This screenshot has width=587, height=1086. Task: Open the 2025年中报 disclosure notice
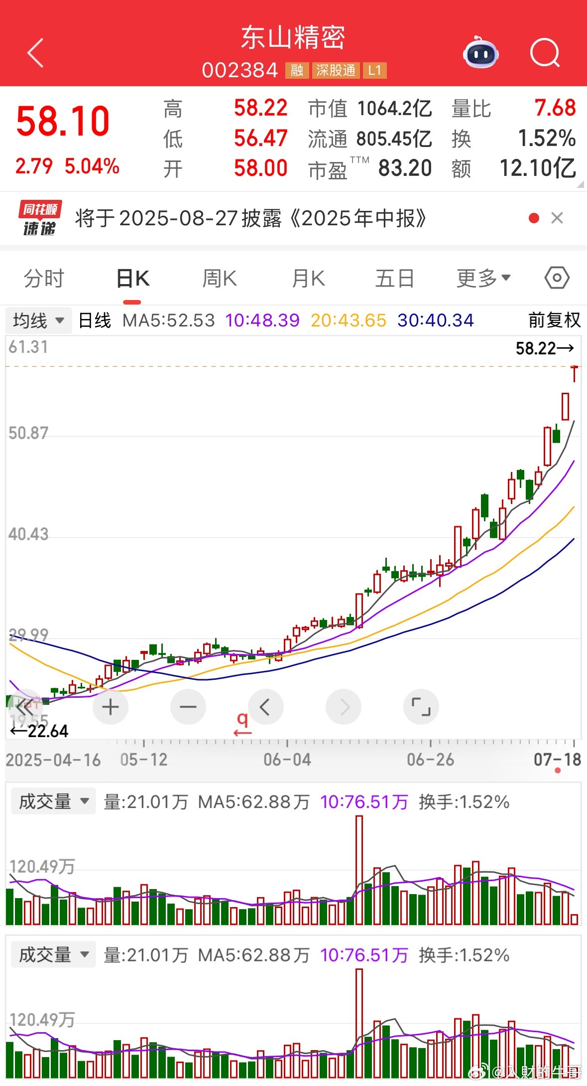click(251, 218)
